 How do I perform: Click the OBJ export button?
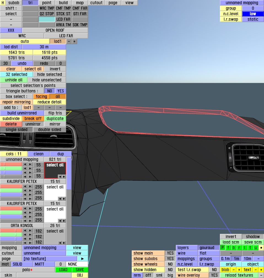coord(80,275)
